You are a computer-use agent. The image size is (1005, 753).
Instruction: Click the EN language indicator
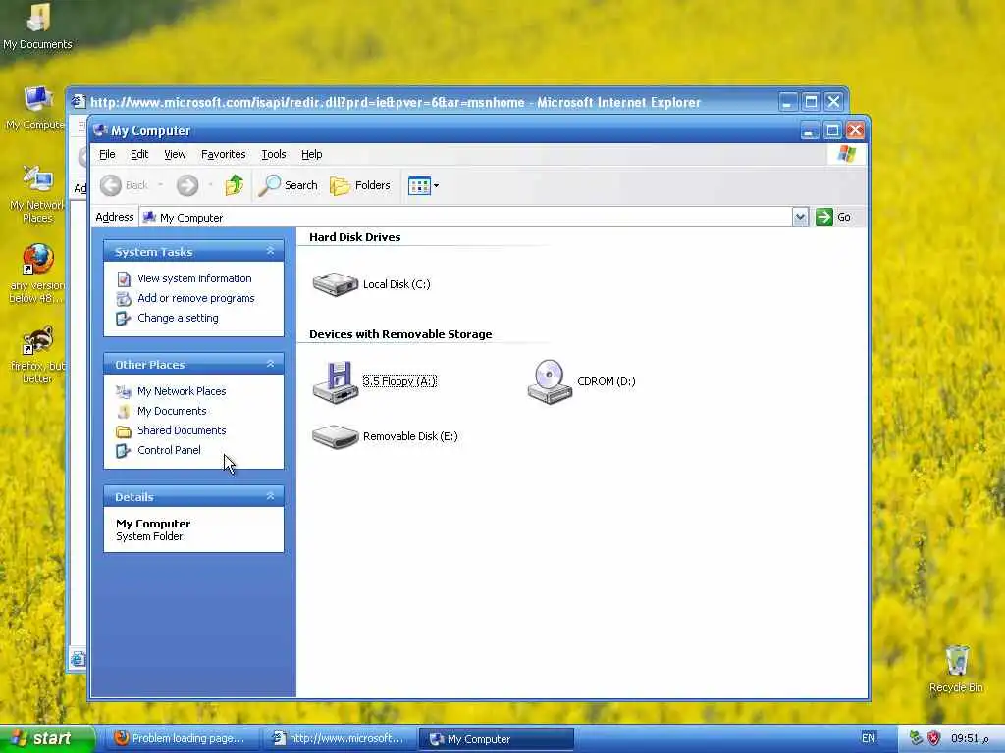pyautogui.click(x=869, y=739)
